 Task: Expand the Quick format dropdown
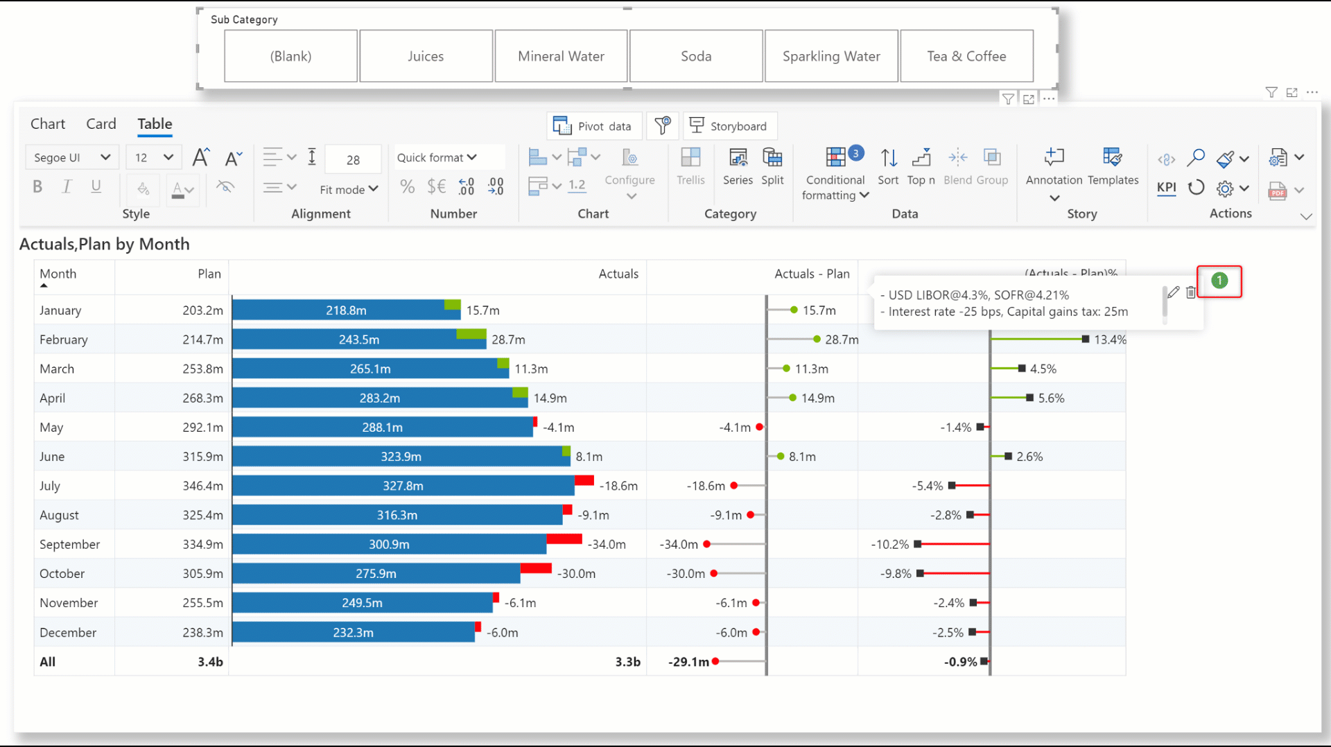[x=437, y=158]
